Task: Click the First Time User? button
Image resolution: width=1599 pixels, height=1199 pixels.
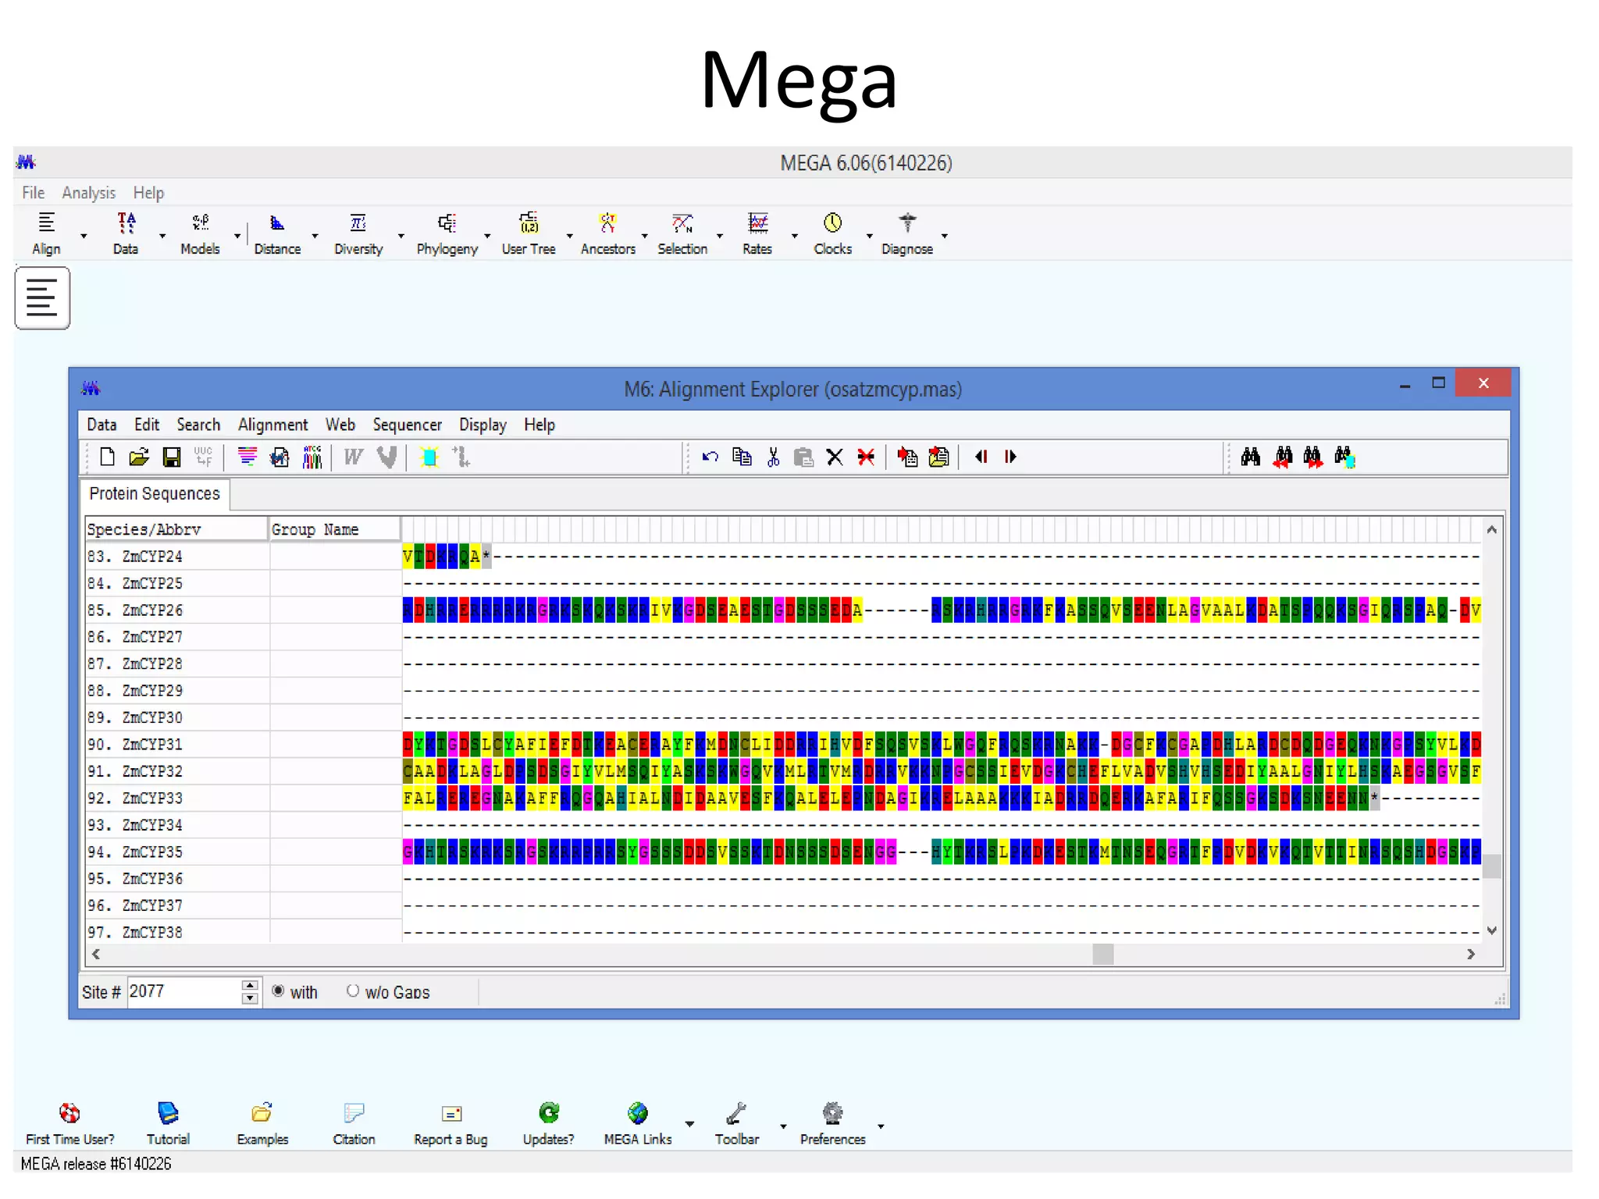Action: pos(70,1124)
